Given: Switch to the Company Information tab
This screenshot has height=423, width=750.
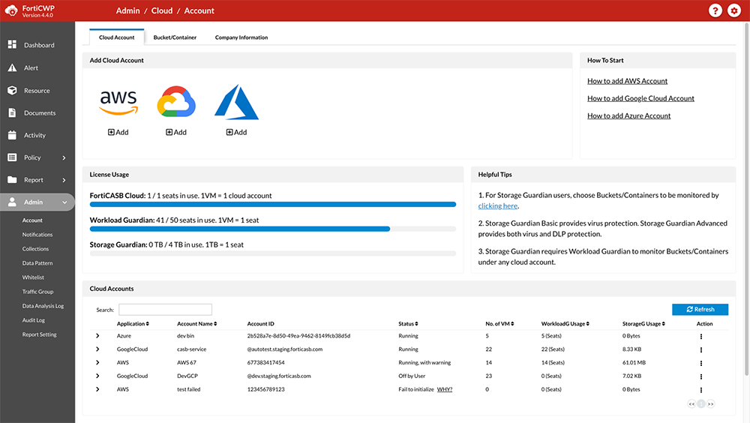Looking at the screenshot, I should point(241,37).
